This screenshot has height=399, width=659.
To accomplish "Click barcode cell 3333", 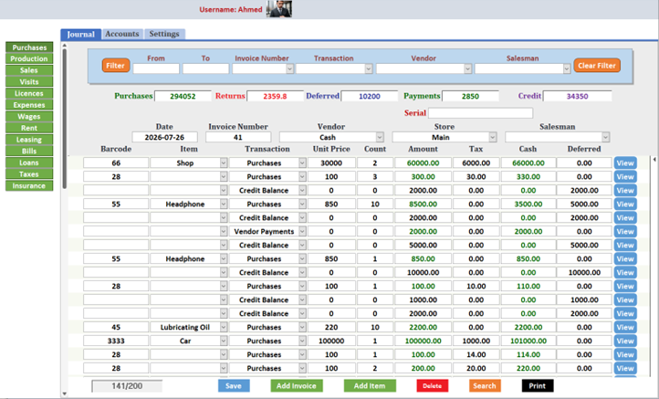I will 116,341.
